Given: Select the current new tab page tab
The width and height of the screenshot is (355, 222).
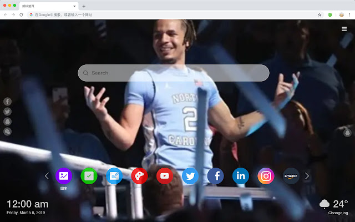Looking at the screenshot, I should pyautogui.click(x=49, y=6).
